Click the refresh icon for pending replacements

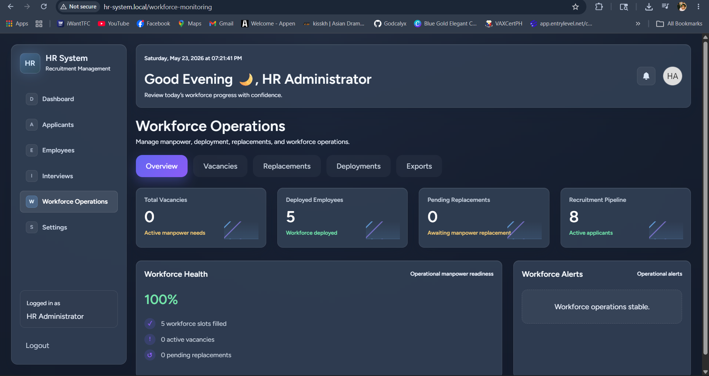pyautogui.click(x=150, y=355)
